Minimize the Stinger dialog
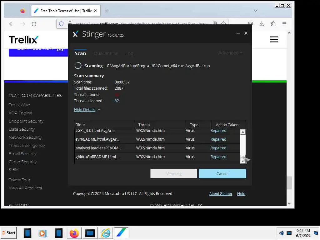This screenshot has height=240, width=320. (238, 33)
